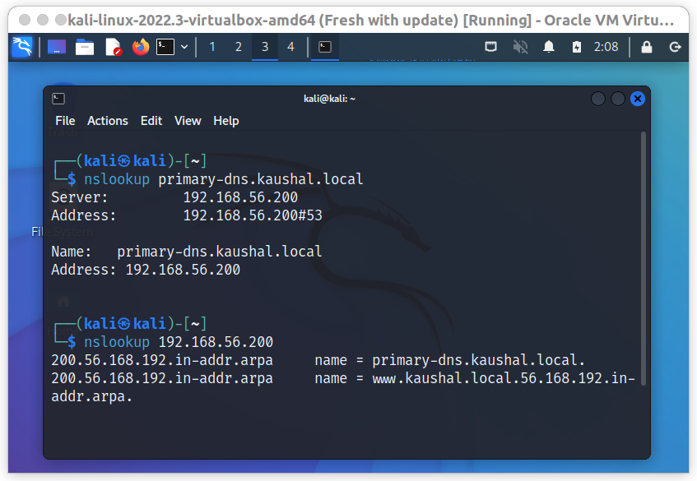This screenshot has width=697, height=481.
Task: Open the file manager from the panel
Action: tap(86, 47)
